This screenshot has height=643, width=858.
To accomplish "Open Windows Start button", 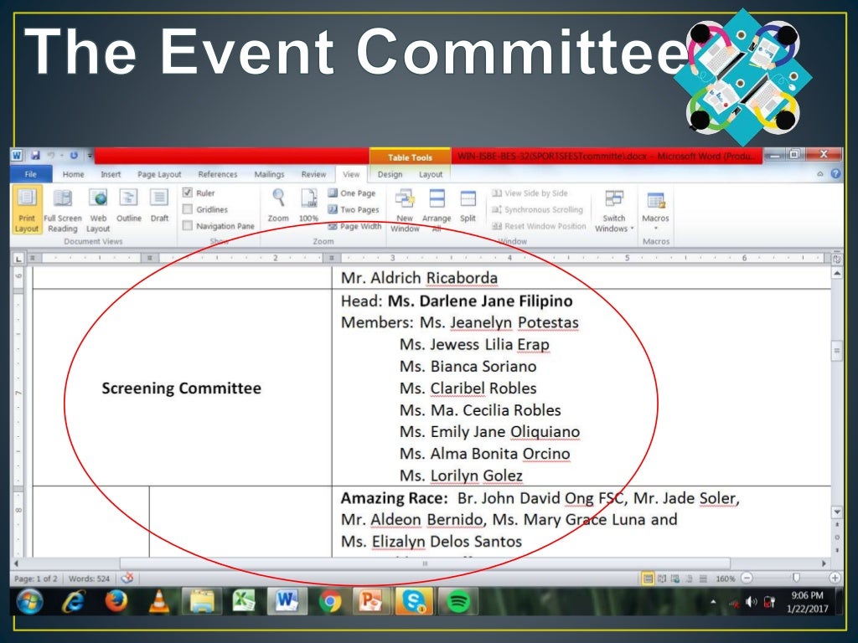I will [30, 601].
